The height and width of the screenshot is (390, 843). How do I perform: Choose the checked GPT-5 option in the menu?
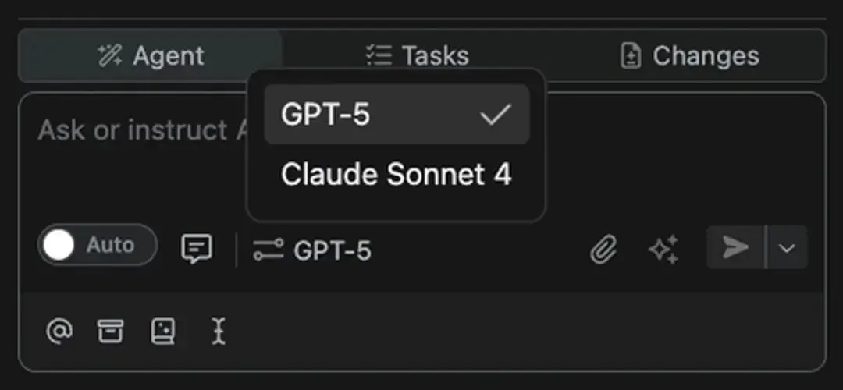pyautogui.click(x=397, y=114)
